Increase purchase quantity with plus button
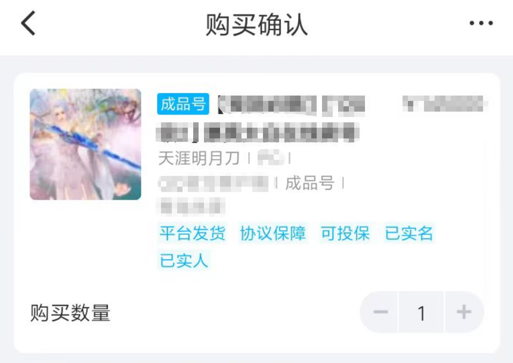This screenshot has height=363, width=513. (x=464, y=312)
